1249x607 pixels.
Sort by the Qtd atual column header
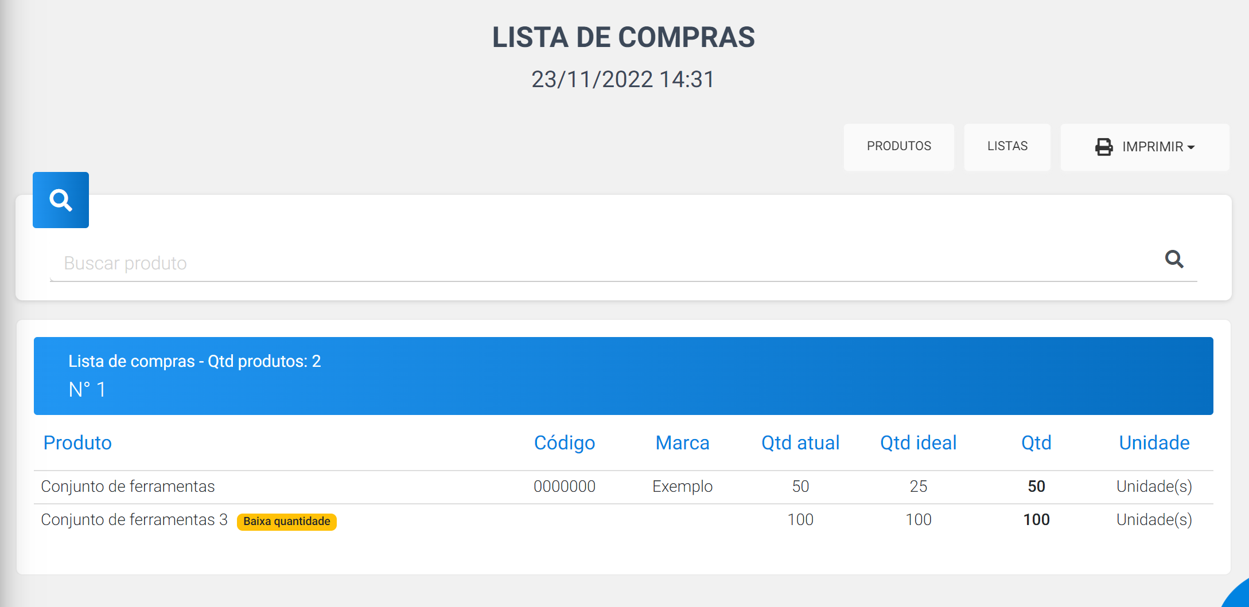point(800,442)
